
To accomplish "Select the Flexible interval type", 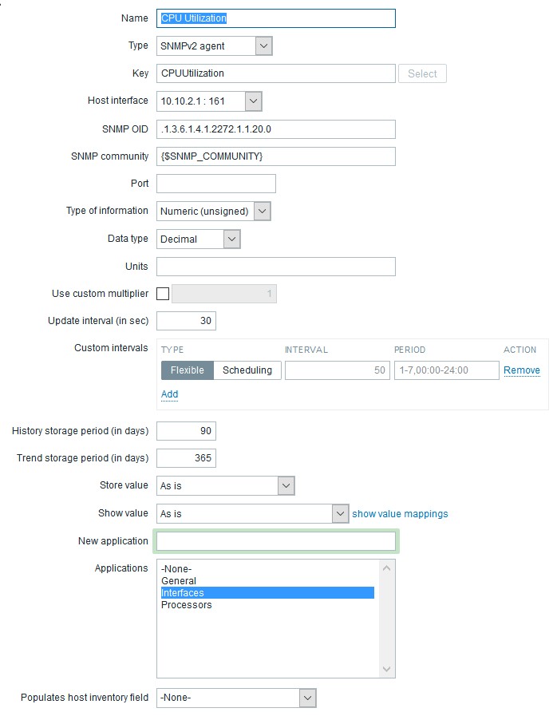I will click(188, 370).
